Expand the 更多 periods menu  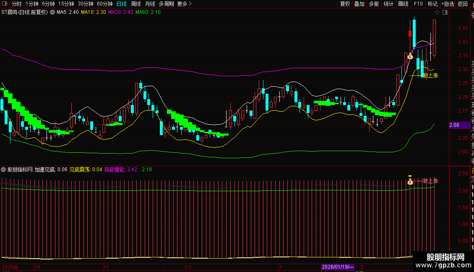185,4
